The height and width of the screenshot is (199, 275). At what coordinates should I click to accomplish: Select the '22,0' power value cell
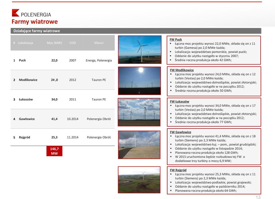54,60
